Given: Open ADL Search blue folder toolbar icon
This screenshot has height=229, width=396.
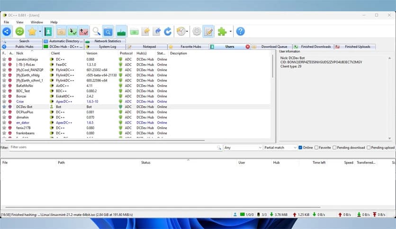Looking at the screenshot, I should (x=108, y=32).
